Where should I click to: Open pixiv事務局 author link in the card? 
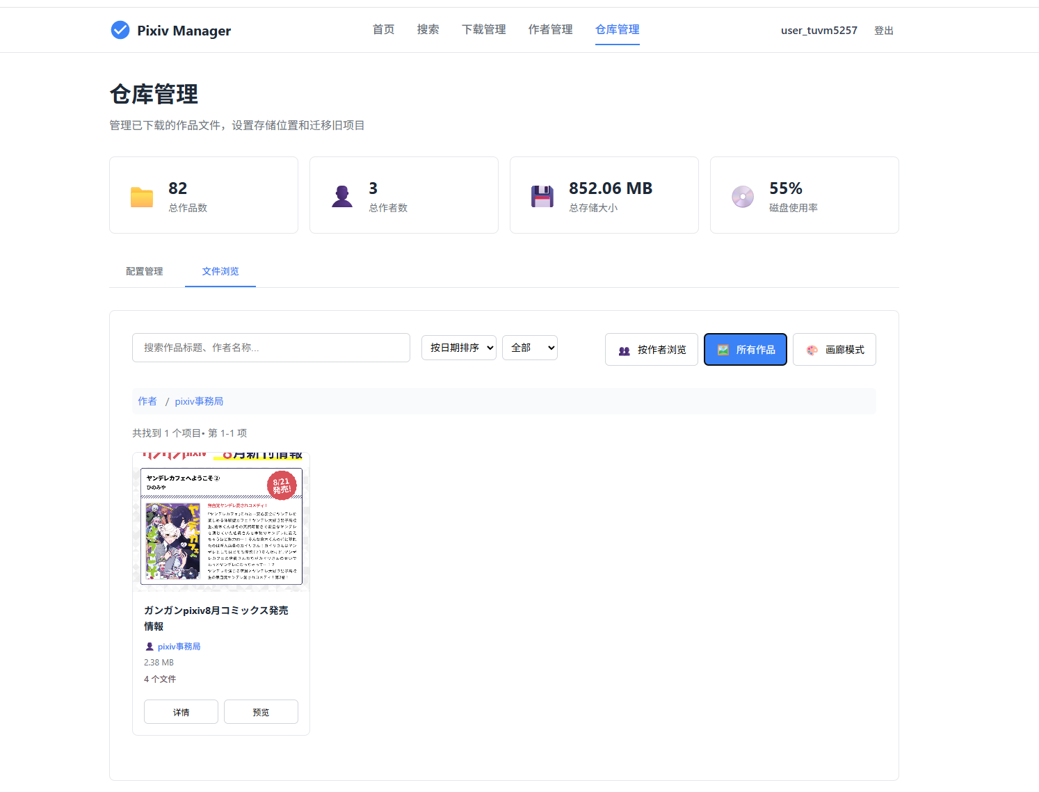click(x=179, y=647)
